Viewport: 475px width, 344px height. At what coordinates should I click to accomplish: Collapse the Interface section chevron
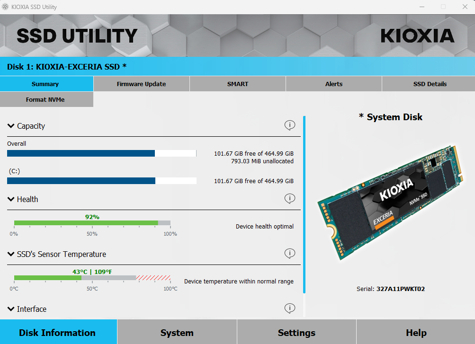coord(11,309)
